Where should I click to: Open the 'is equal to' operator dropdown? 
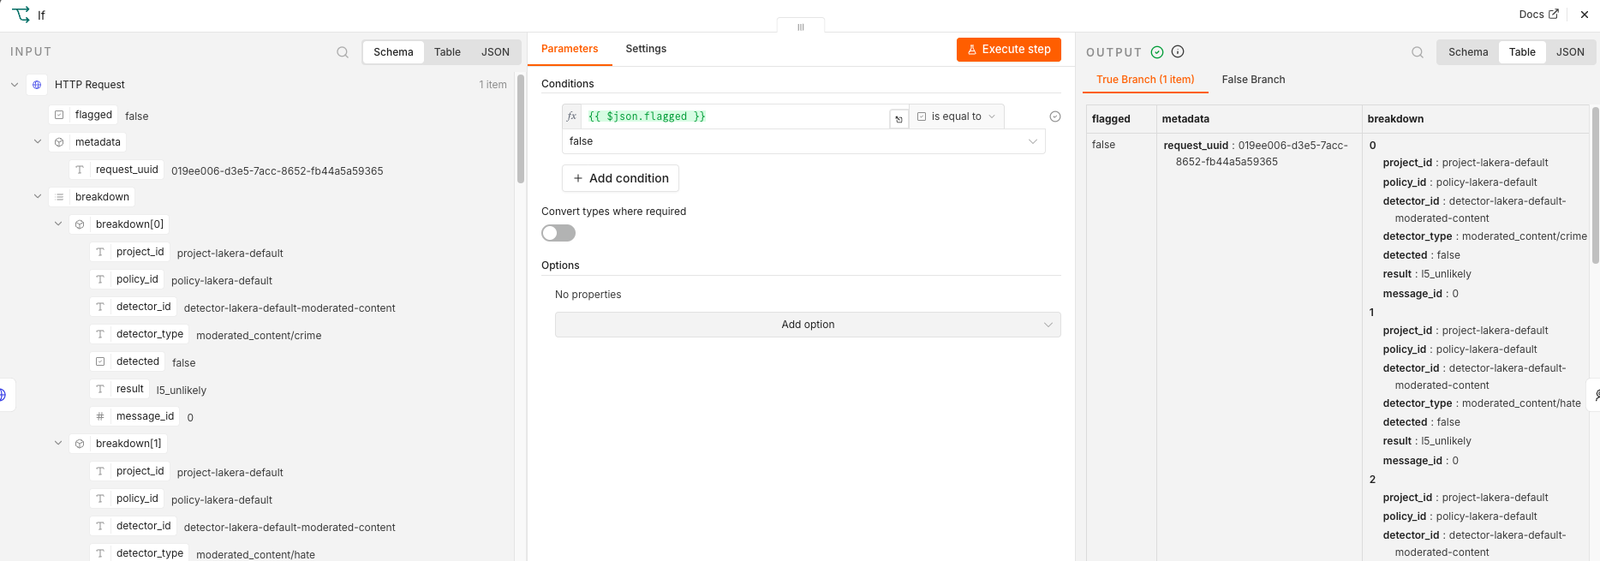[x=956, y=116]
